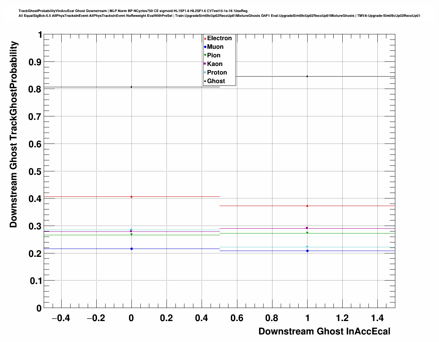Viewport: 439px width, 342px height.
Task: Select Proton data point at x=1
Action: tap(307, 247)
